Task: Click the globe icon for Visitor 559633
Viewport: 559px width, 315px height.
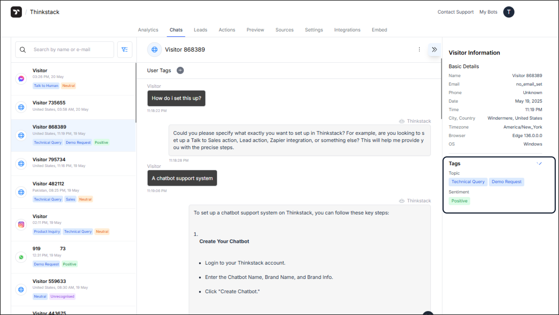Action: pos(21,289)
